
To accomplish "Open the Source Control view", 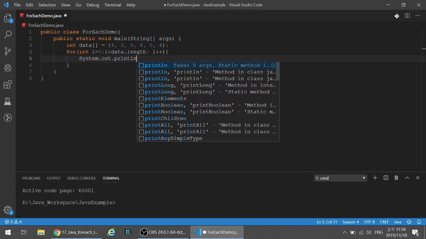I will (8, 51).
